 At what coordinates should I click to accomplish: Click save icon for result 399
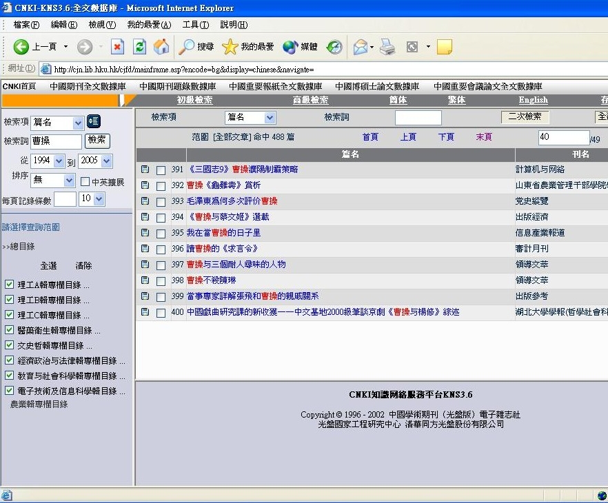tap(145, 296)
